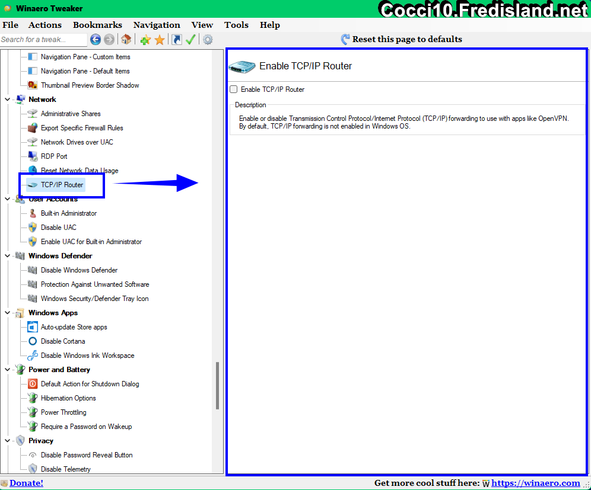Click the tree view vertical scrollbar thumb
Image resolution: width=591 pixels, height=490 pixels.
[218, 386]
